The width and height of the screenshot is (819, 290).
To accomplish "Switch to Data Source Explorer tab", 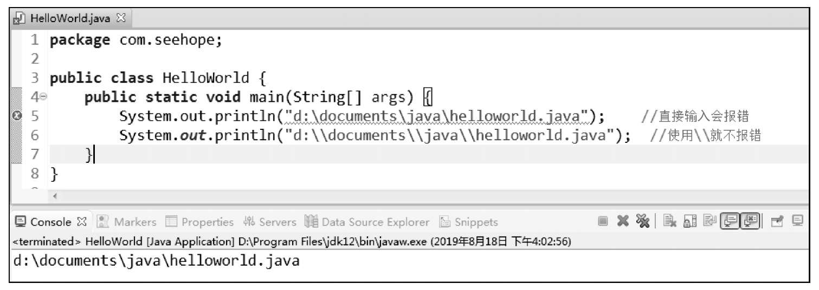I will (x=367, y=222).
